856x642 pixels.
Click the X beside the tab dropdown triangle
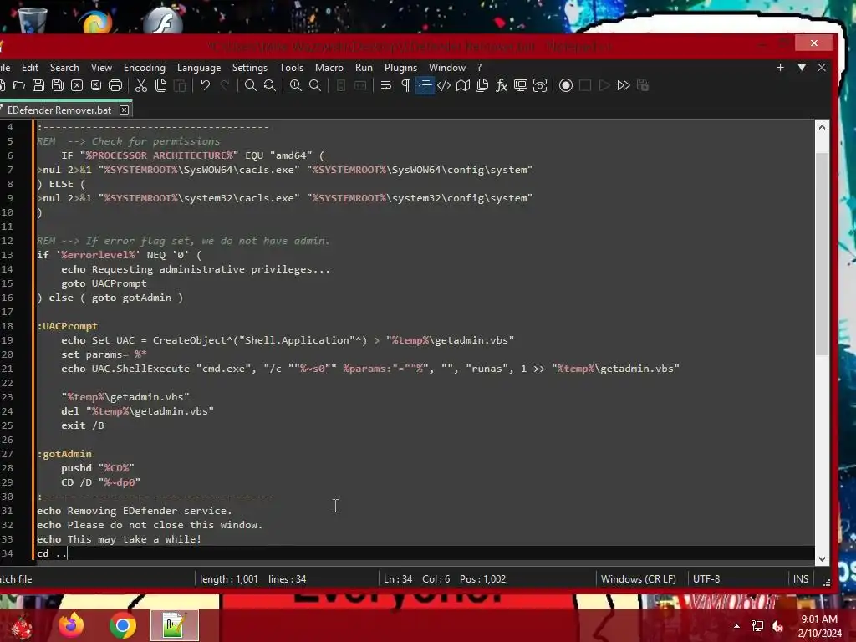tap(822, 67)
